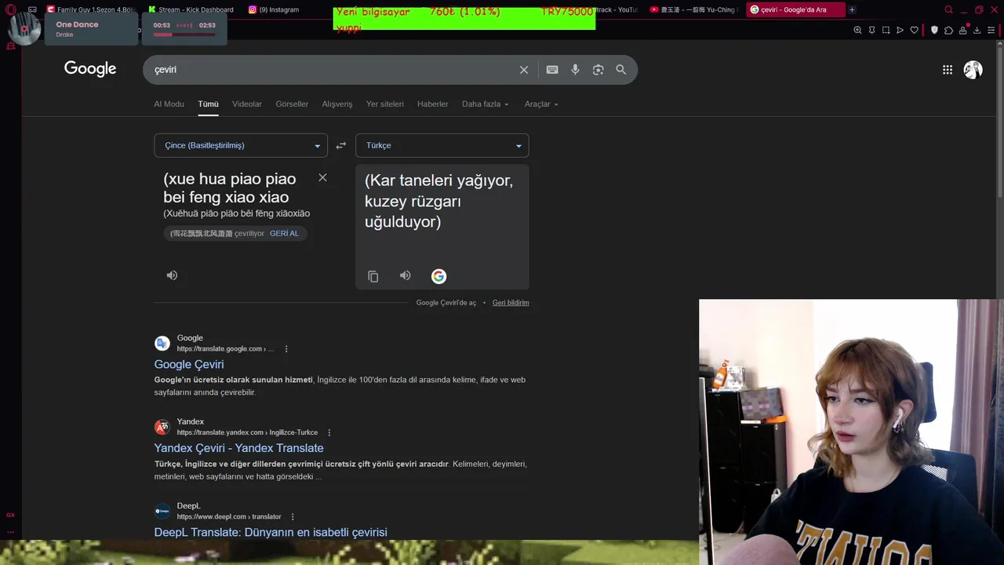Screen dimensions: 1004x565
Task: Switch to Stream - Kick Dashboard tab
Action: [191, 9]
